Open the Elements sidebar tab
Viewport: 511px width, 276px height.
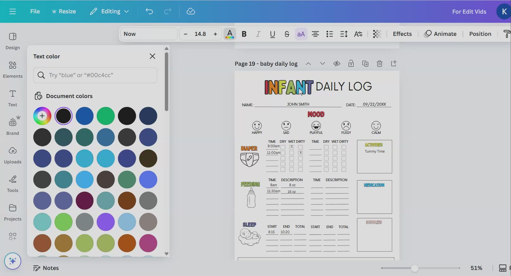click(x=13, y=69)
